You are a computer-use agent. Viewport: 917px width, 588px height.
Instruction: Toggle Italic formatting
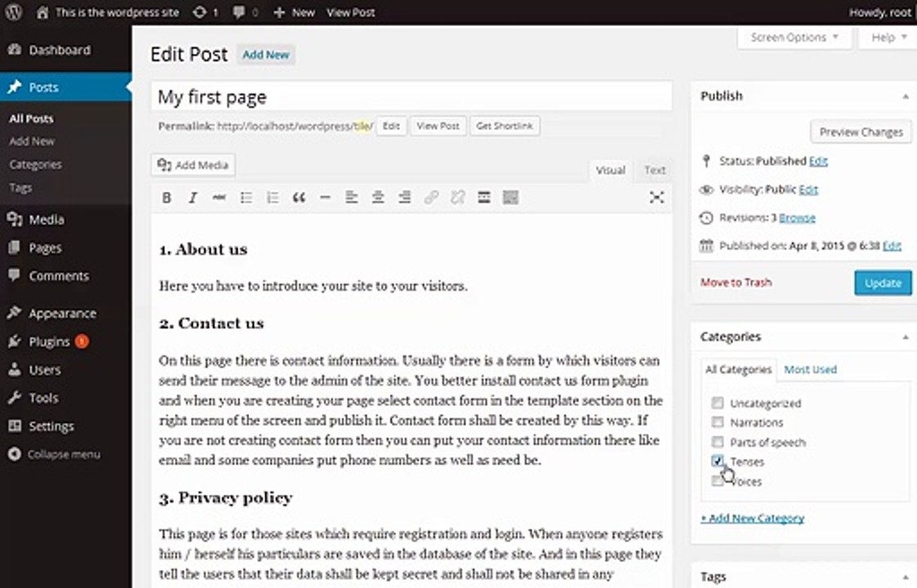coord(193,198)
